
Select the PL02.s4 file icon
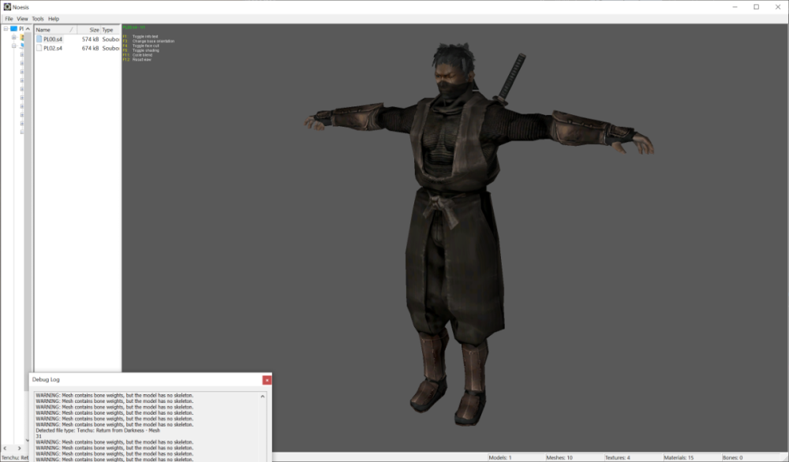click(x=39, y=48)
